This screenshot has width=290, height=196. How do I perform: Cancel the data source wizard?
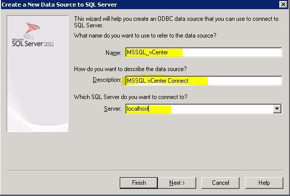pyautogui.click(x=220, y=183)
